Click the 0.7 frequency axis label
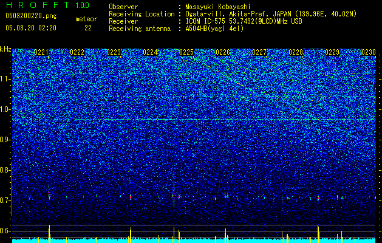Screen dimensions: 382x243 pos(5,200)
